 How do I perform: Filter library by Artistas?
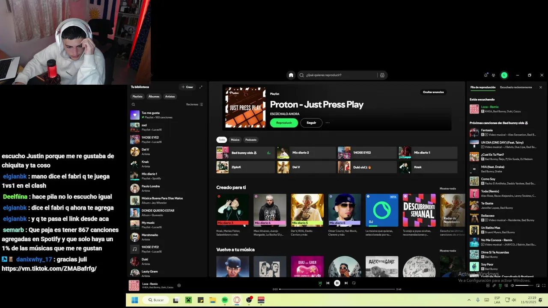pyautogui.click(x=170, y=97)
